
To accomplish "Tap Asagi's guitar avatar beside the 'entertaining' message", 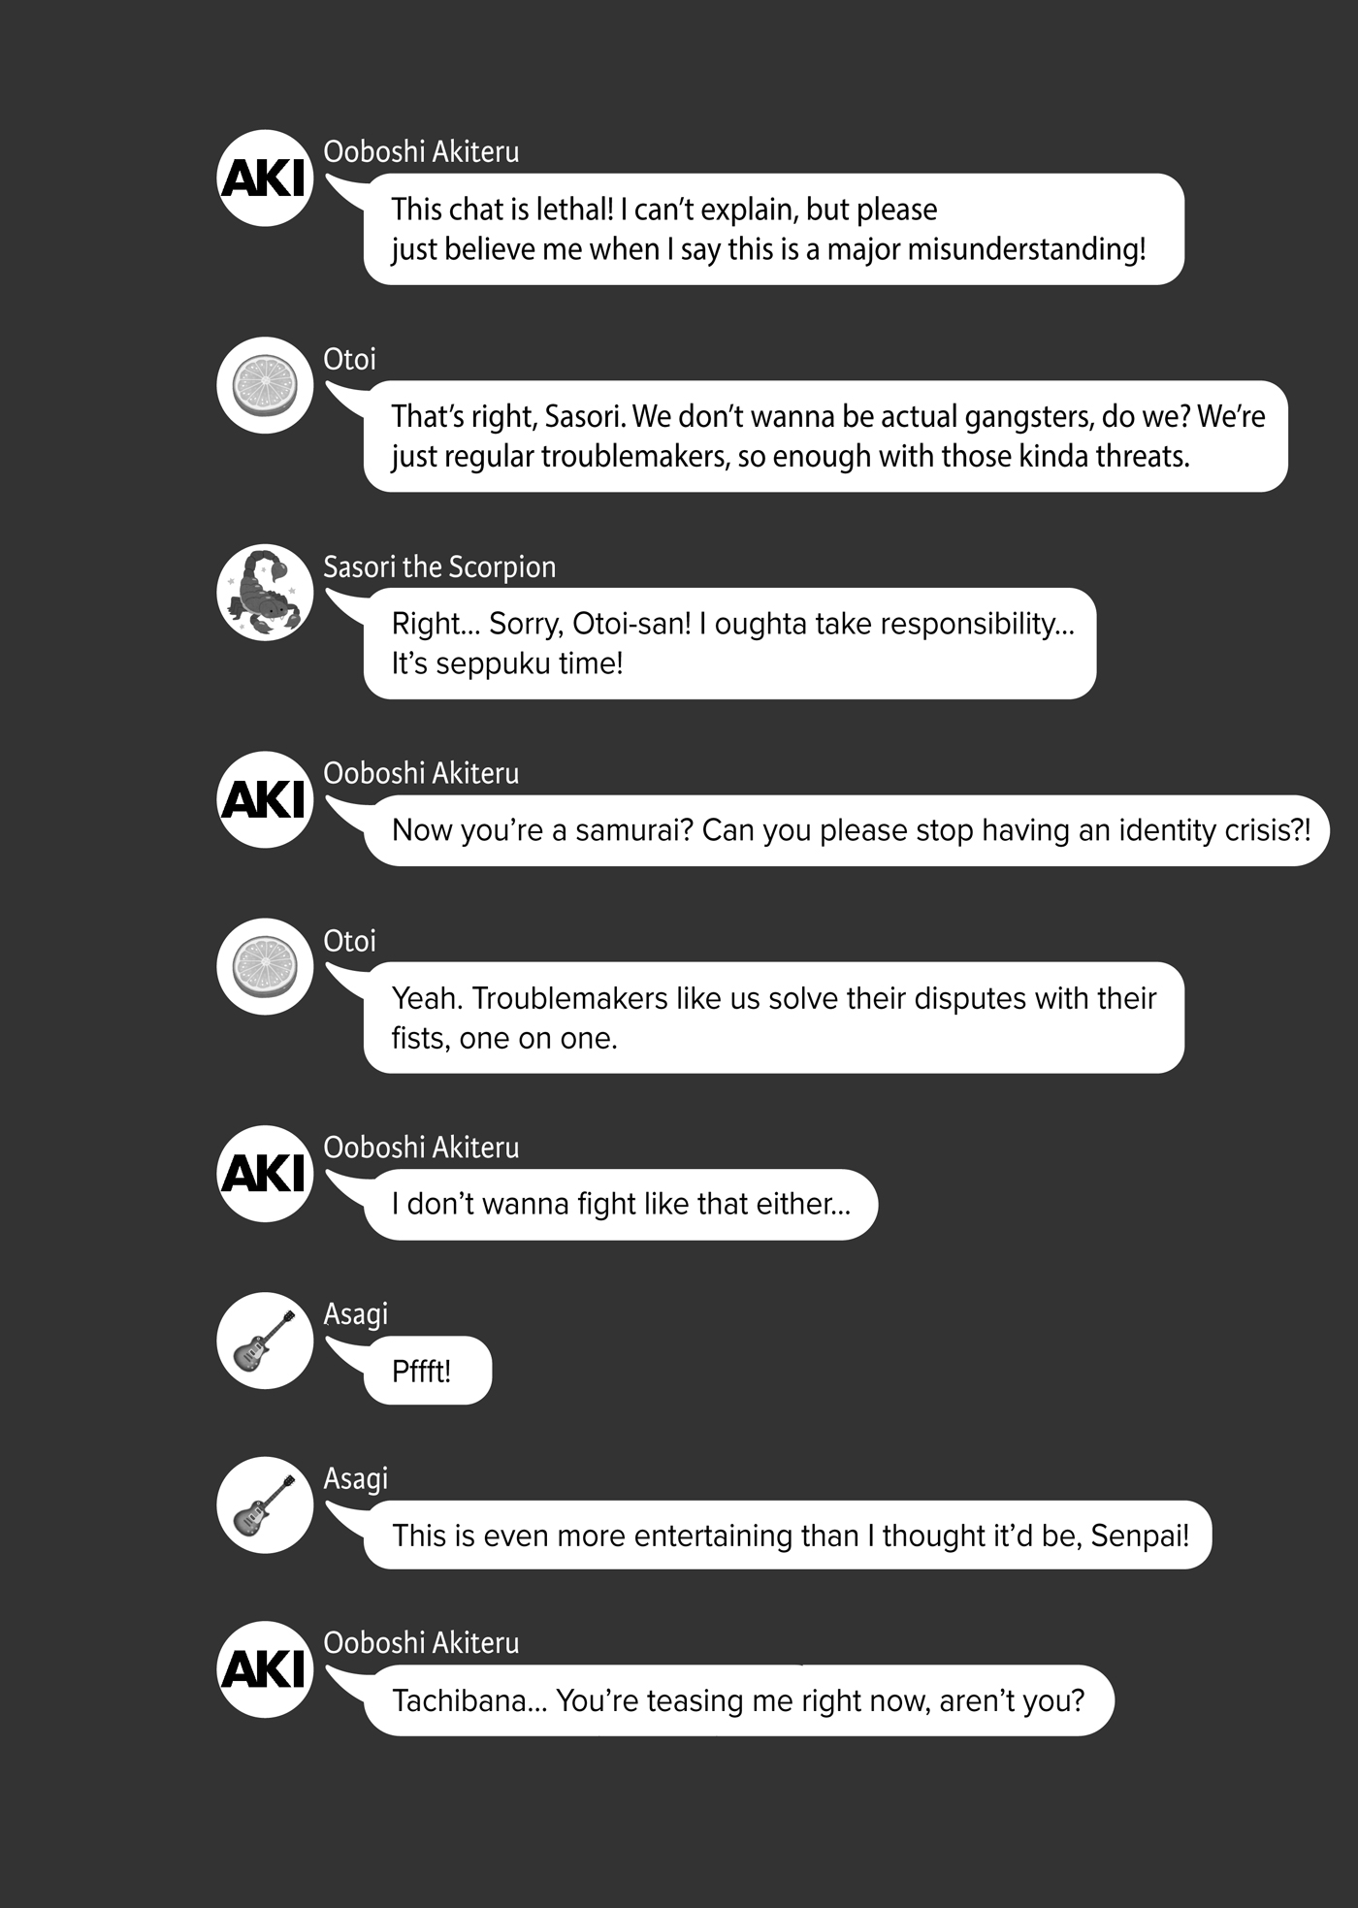I will pyautogui.click(x=265, y=1504).
